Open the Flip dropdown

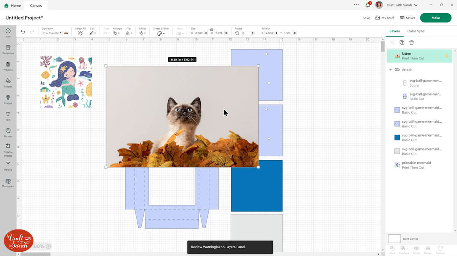coord(128,33)
